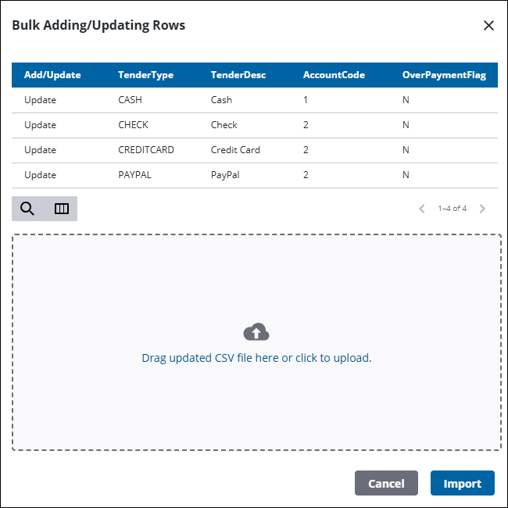Click the Credit Card description cell

coord(235,150)
